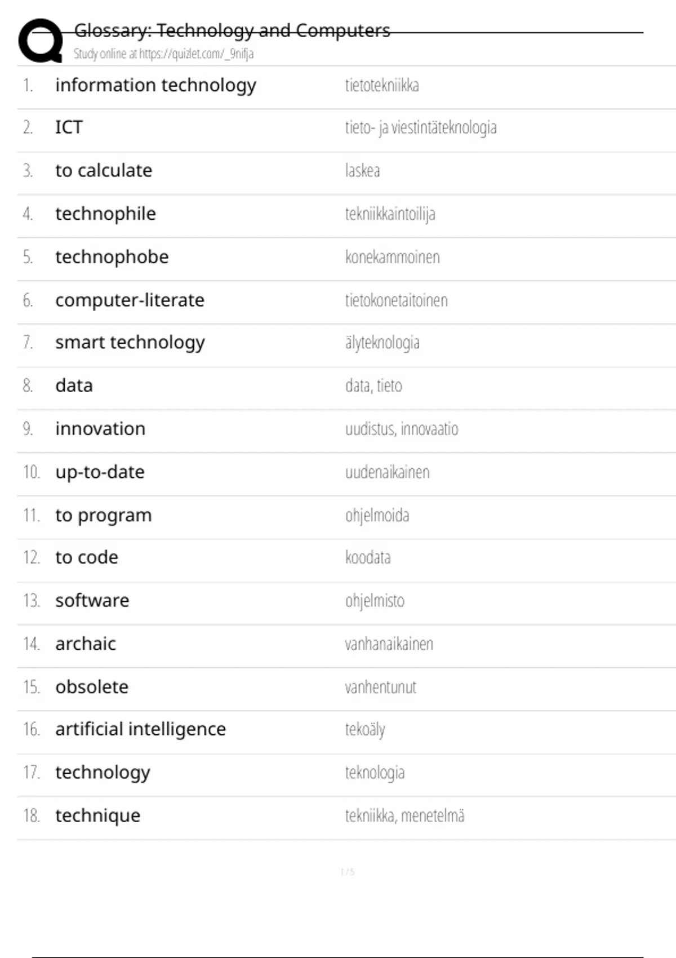Select the term 'computer-literate'
The height and width of the screenshot is (958, 676).
(x=130, y=300)
